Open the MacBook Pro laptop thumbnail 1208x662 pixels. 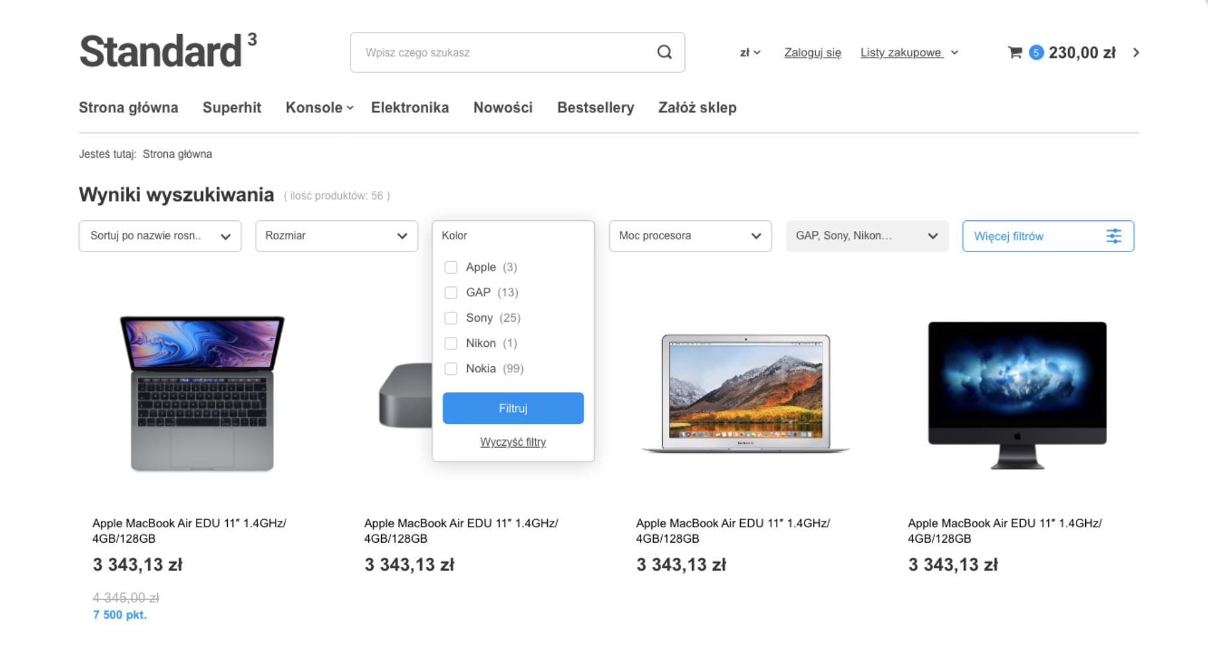click(x=202, y=393)
